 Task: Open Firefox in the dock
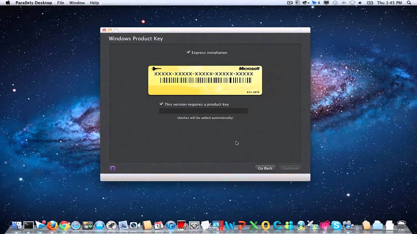pyautogui.click(x=52, y=225)
